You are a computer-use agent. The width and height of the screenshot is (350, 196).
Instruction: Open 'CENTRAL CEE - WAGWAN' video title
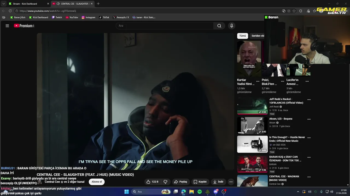coord(284,178)
